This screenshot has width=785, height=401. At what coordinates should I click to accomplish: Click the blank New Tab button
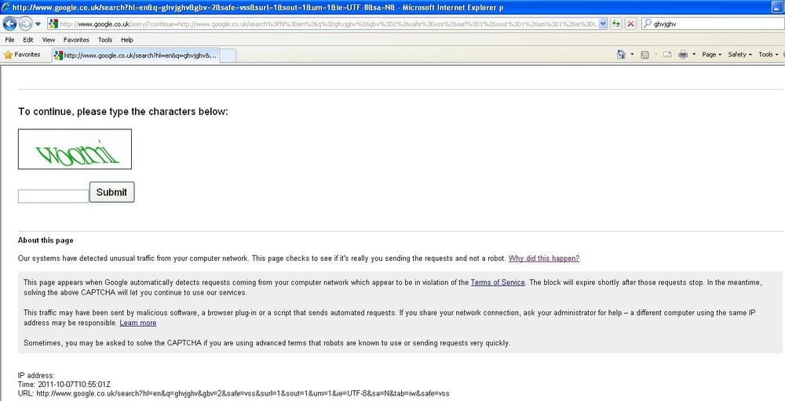click(x=228, y=56)
